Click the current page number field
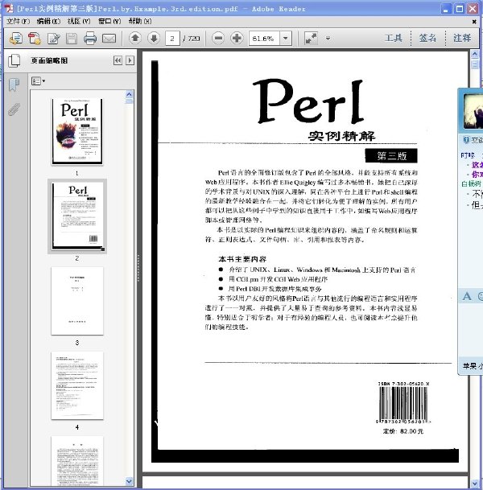The height and width of the screenshot is (490, 483). [172, 39]
